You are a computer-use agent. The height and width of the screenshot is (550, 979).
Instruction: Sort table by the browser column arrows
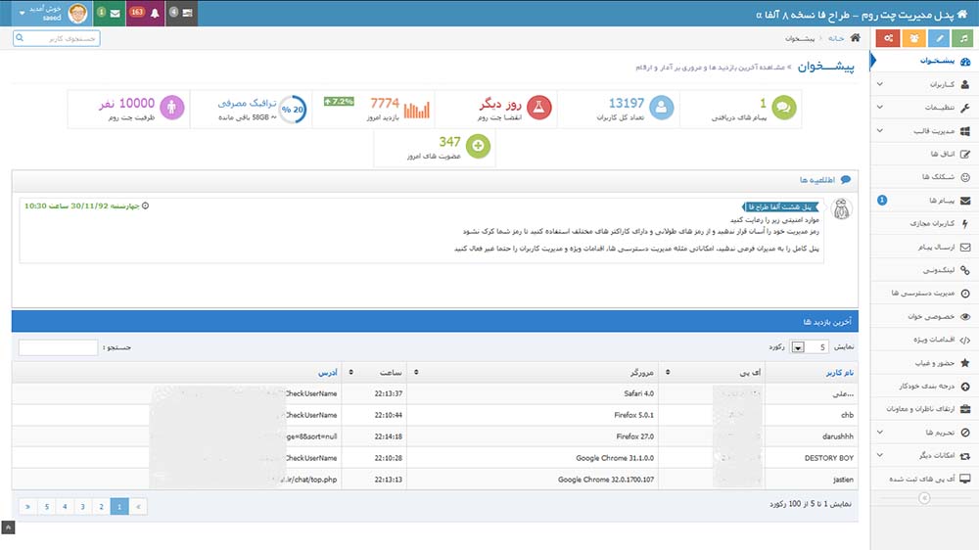(416, 373)
